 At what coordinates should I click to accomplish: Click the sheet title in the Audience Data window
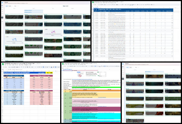pyautogui.click(x=19, y=63)
